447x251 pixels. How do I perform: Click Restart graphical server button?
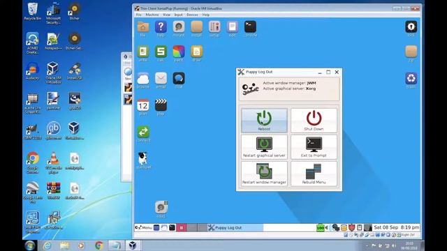(264, 147)
